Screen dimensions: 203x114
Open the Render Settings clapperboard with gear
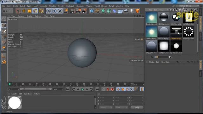(84, 11)
